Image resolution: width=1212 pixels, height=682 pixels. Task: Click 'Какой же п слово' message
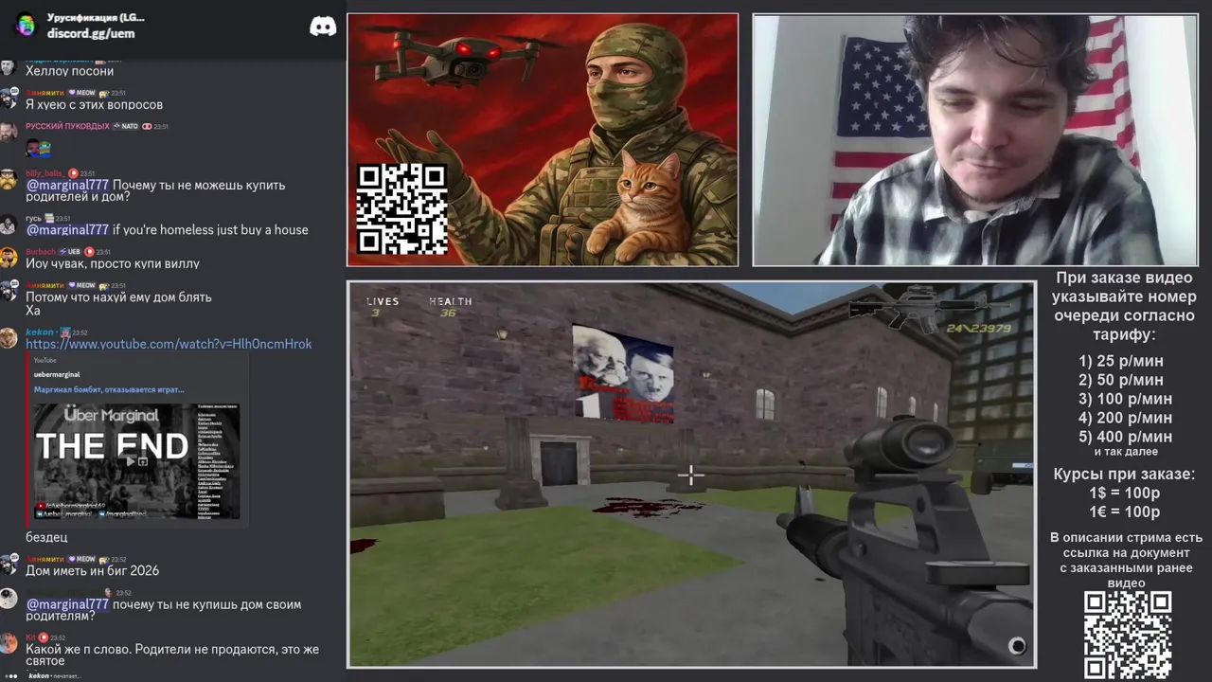pos(172,655)
